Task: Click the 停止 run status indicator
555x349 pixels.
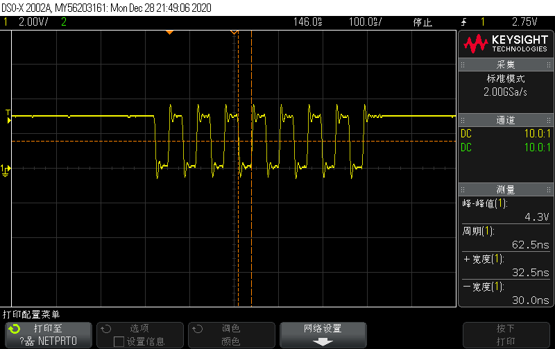Action: [x=422, y=22]
